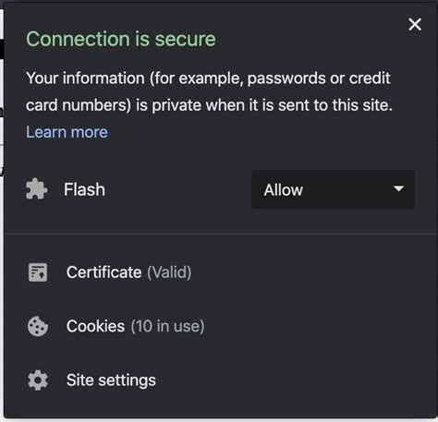Open the Flash permission Allow dropdown
The height and width of the screenshot is (422, 438).
[x=333, y=189]
